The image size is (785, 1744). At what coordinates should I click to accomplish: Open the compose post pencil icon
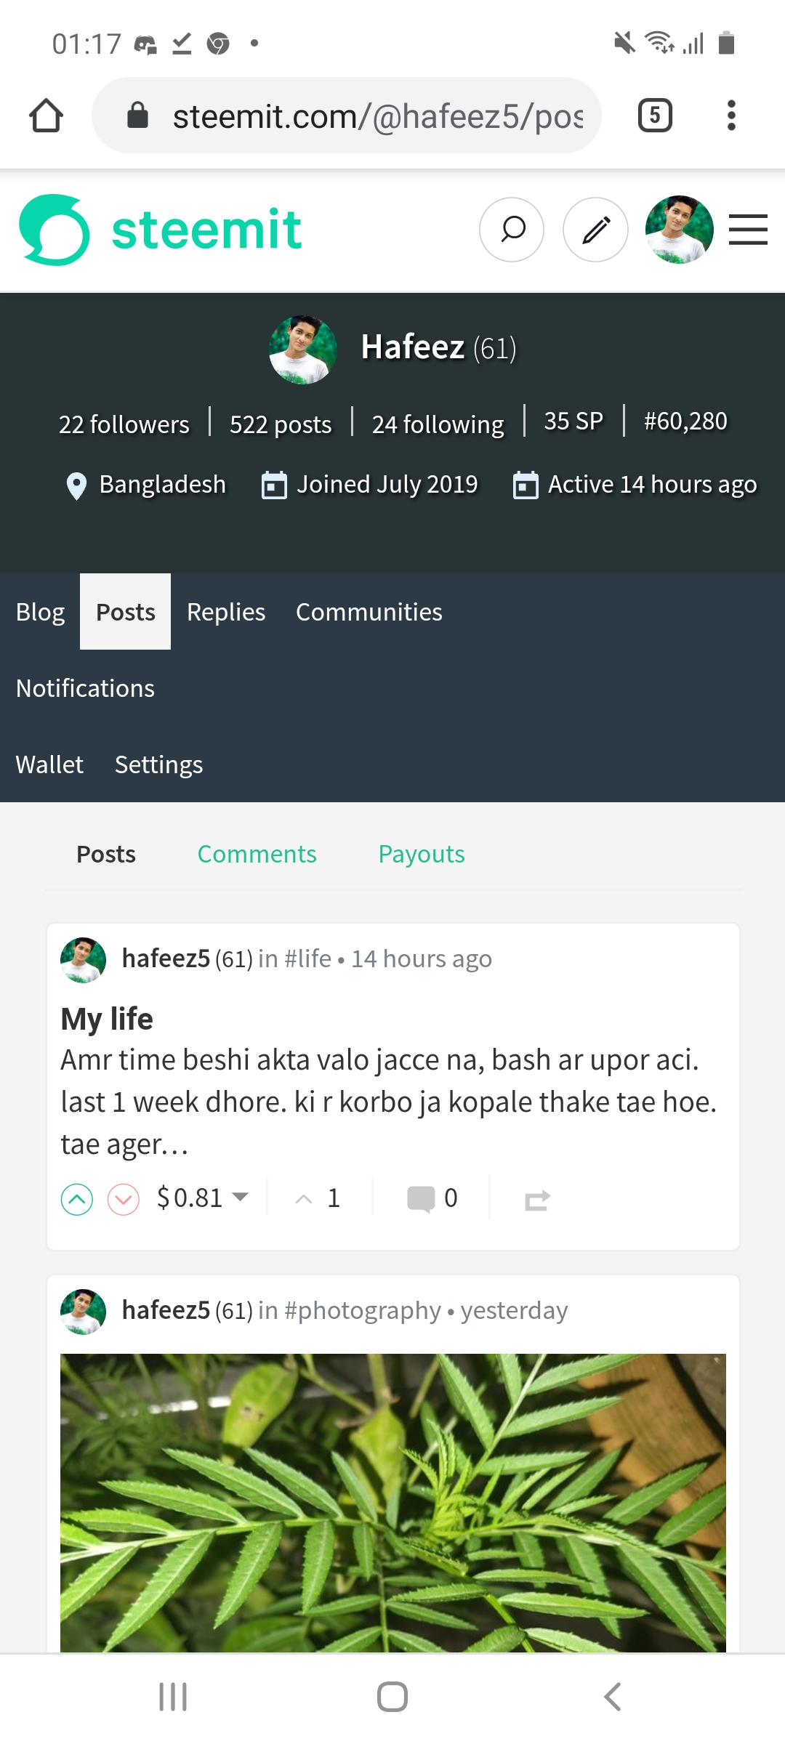click(595, 230)
